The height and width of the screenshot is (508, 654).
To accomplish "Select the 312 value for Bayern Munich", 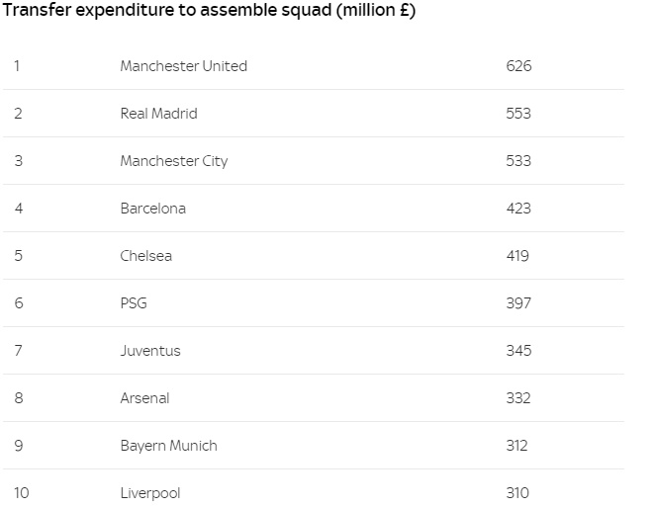I will (x=516, y=446).
